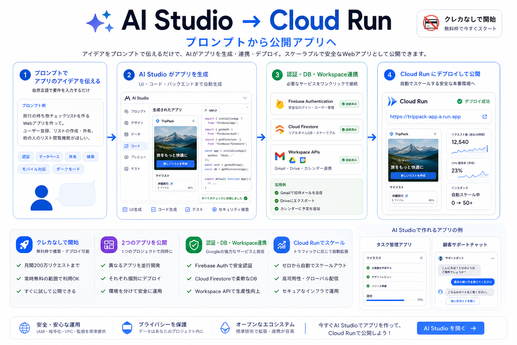
Task: Click the オープンなエコシステム icon
Action: [225, 327]
